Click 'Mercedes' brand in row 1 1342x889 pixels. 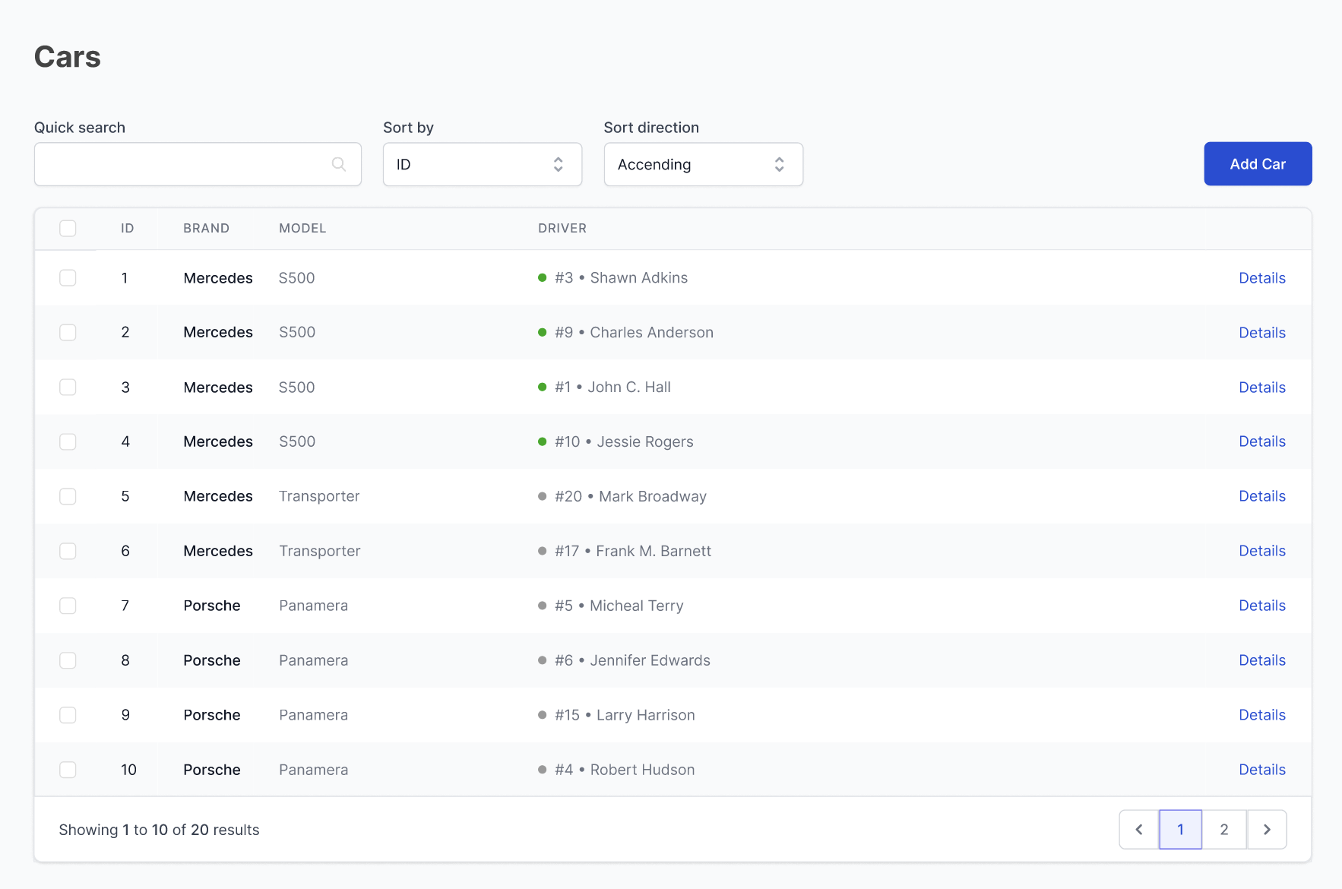(x=218, y=278)
